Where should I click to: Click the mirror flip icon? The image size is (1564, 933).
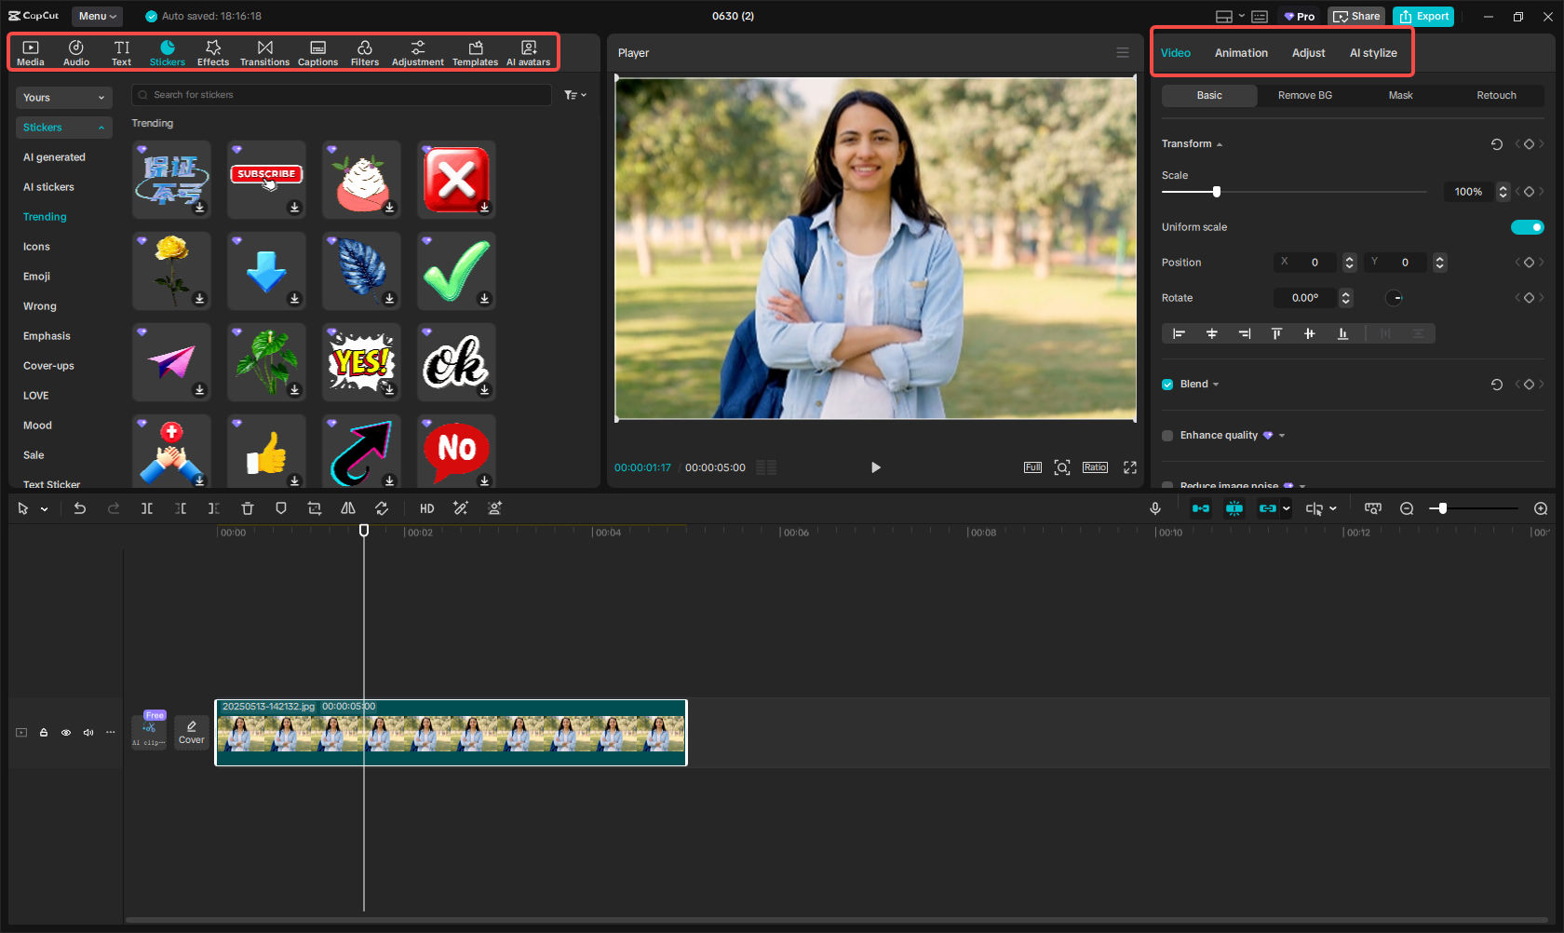click(x=348, y=508)
